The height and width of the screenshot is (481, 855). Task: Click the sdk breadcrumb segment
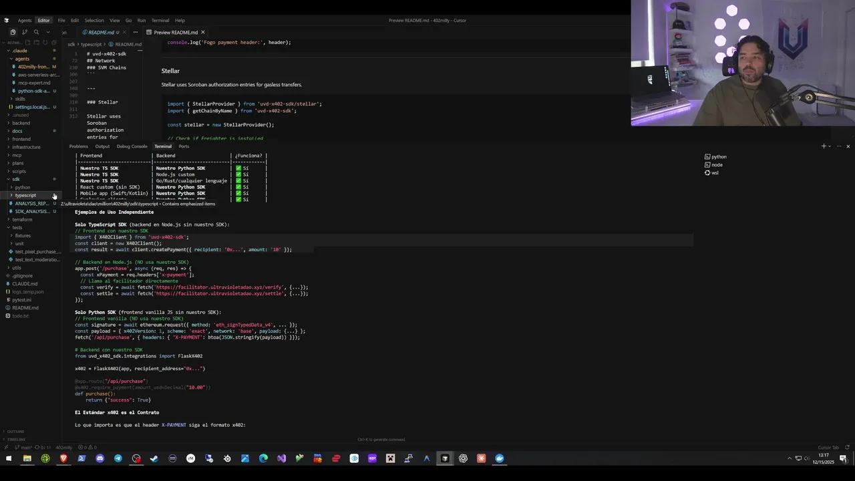[71, 44]
